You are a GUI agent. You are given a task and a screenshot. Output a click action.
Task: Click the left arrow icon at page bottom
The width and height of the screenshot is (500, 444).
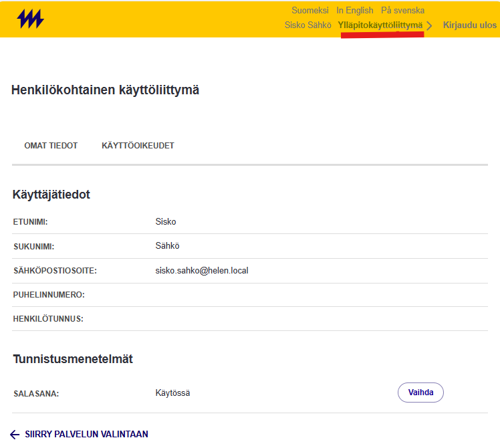click(15, 435)
